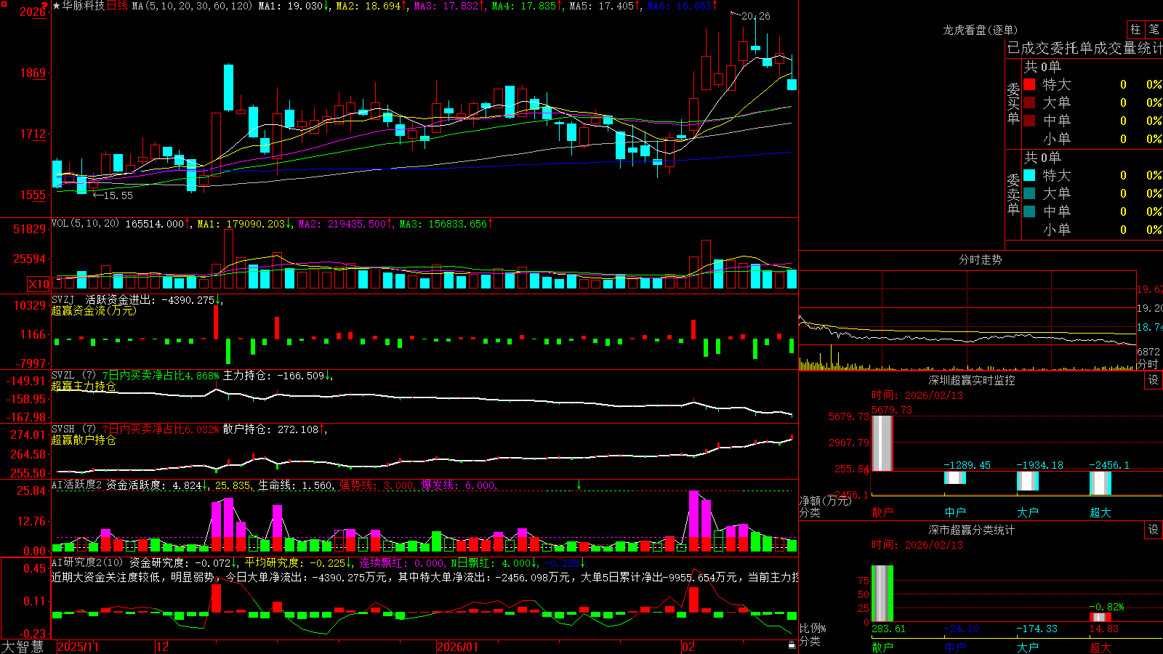Image resolution: width=1163 pixels, height=654 pixels.
Task: Open the SVZL (7) indicator label
Action: (73, 376)
